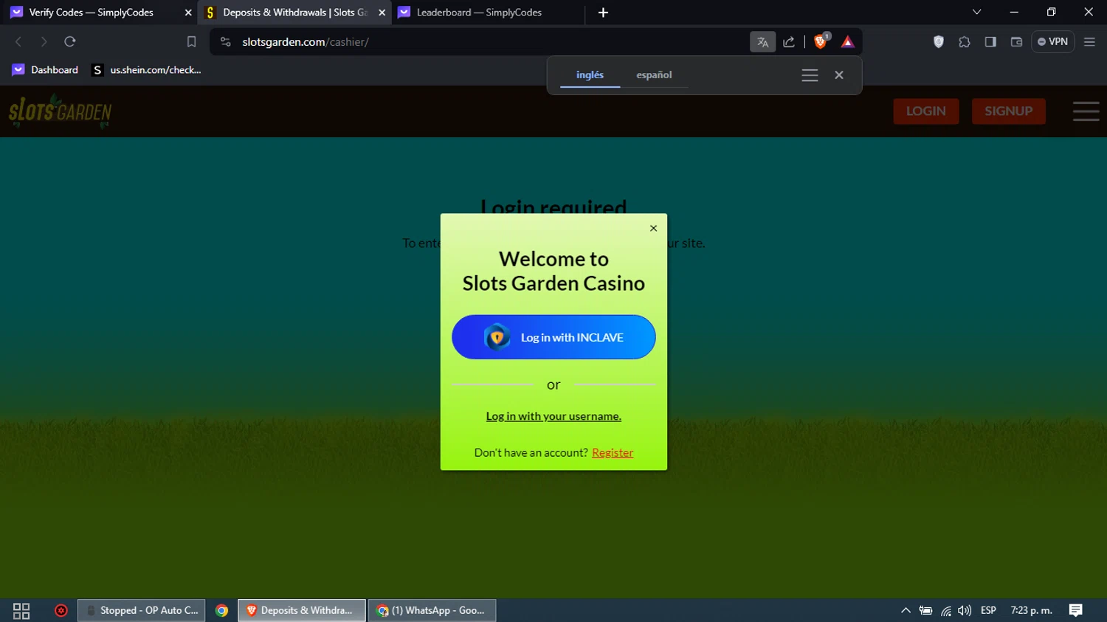Click the Register link in the dialog

[x=613, y=452]
